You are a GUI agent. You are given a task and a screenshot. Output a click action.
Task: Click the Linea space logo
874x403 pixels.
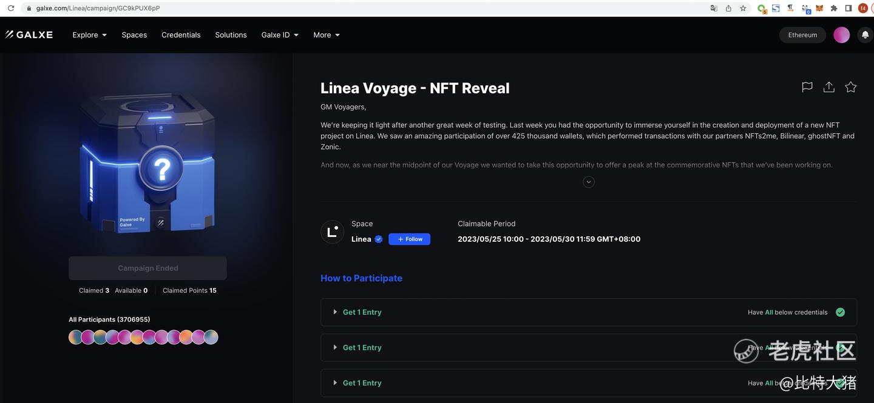pyautogui.click(x=333, y=232)
